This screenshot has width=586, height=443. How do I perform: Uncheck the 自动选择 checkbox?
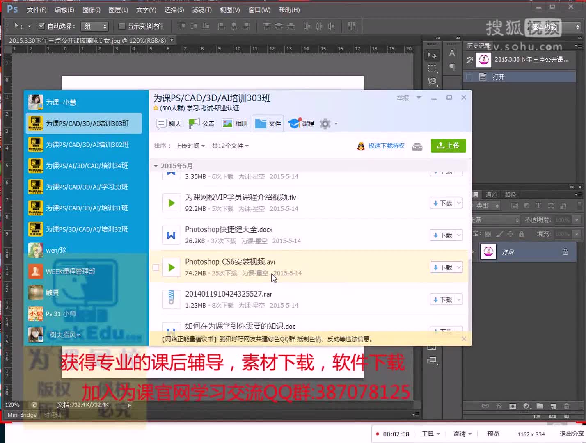tap(41, 26)
